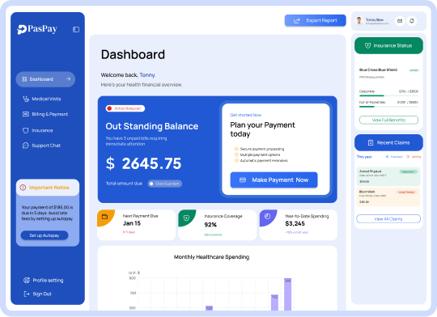Open Support Chat
The image size is (437, 317).
(41, 146)
